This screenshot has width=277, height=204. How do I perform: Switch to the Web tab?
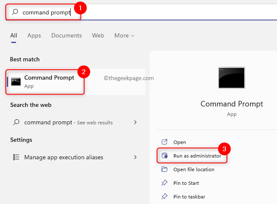click(x=98, y=35)
